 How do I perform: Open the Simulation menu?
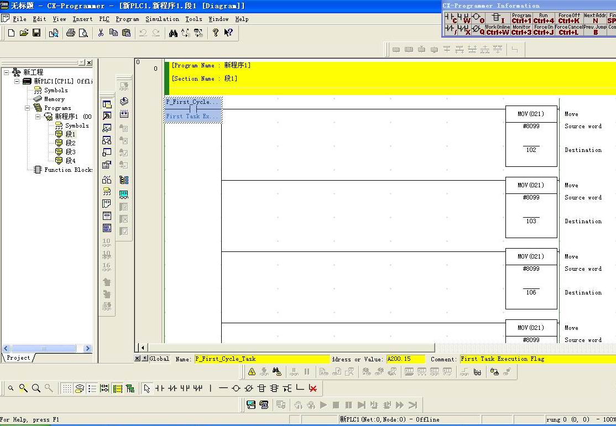(162, 19)
